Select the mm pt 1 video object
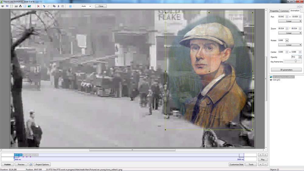This screenshot has width=304, height=171. click(276, 80)
